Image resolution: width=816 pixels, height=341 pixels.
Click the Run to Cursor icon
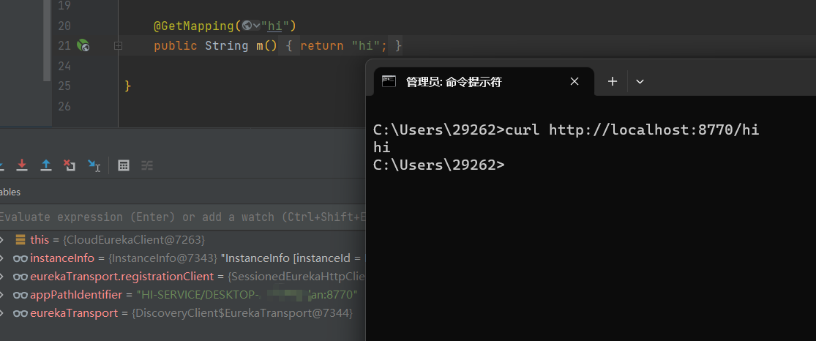click(94, 165)
